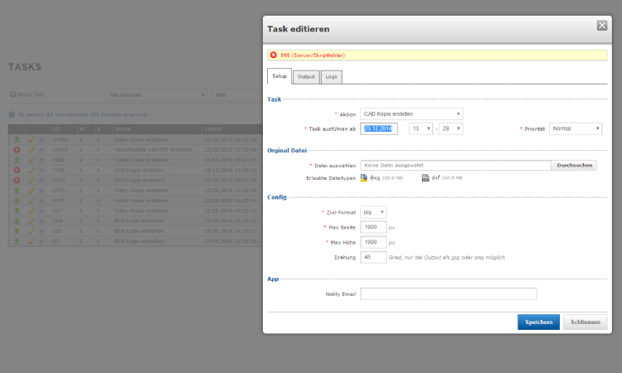Open the Ziel-Format dropdown
The height and width of the screenshot is (373, 622).
[x=373, y=212]
